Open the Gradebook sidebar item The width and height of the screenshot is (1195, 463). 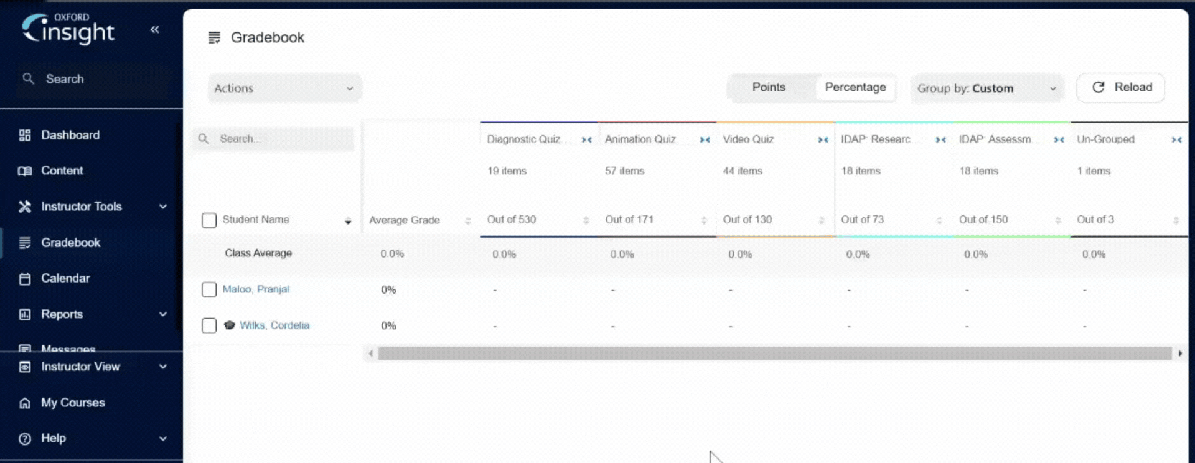(70, 243)
